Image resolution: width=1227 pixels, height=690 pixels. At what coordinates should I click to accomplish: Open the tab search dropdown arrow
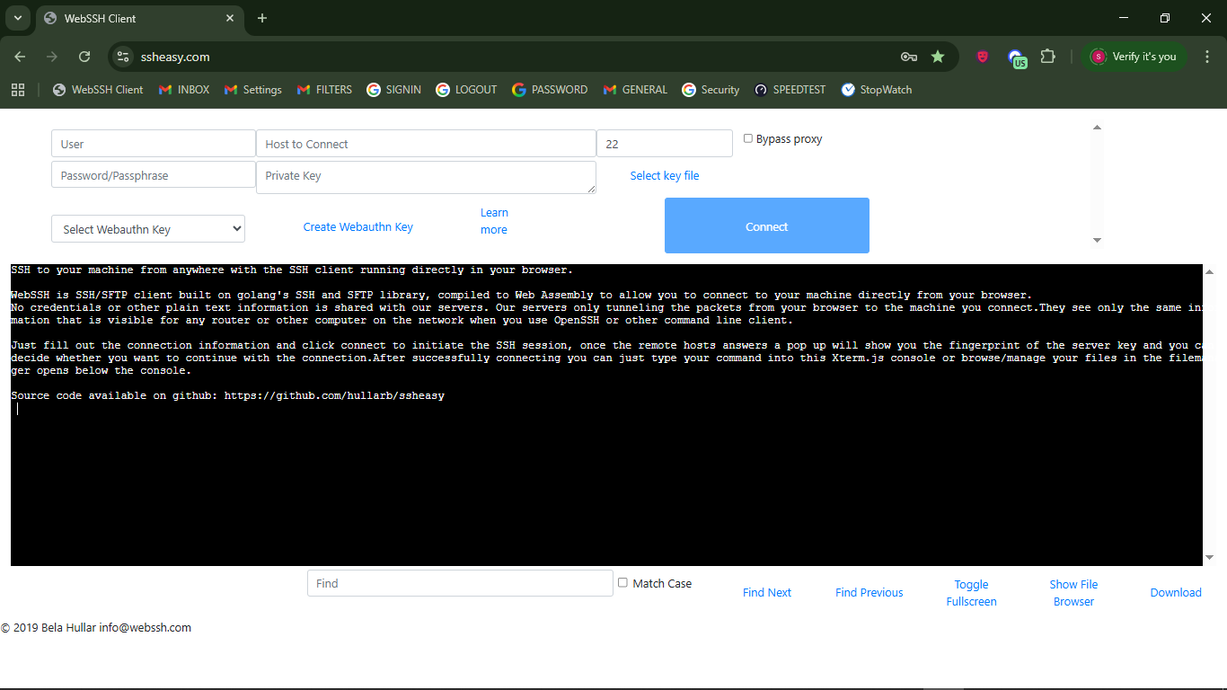17,18
